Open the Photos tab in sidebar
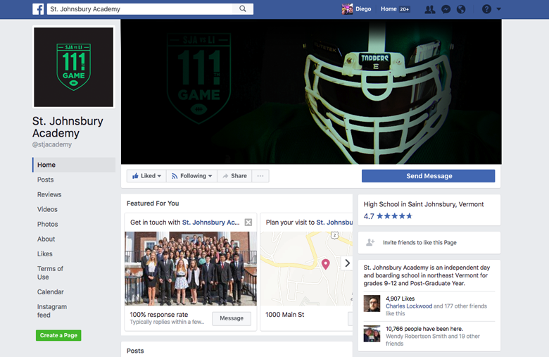The width and height of the screenshot is (549, 357). tap(48, 224)
